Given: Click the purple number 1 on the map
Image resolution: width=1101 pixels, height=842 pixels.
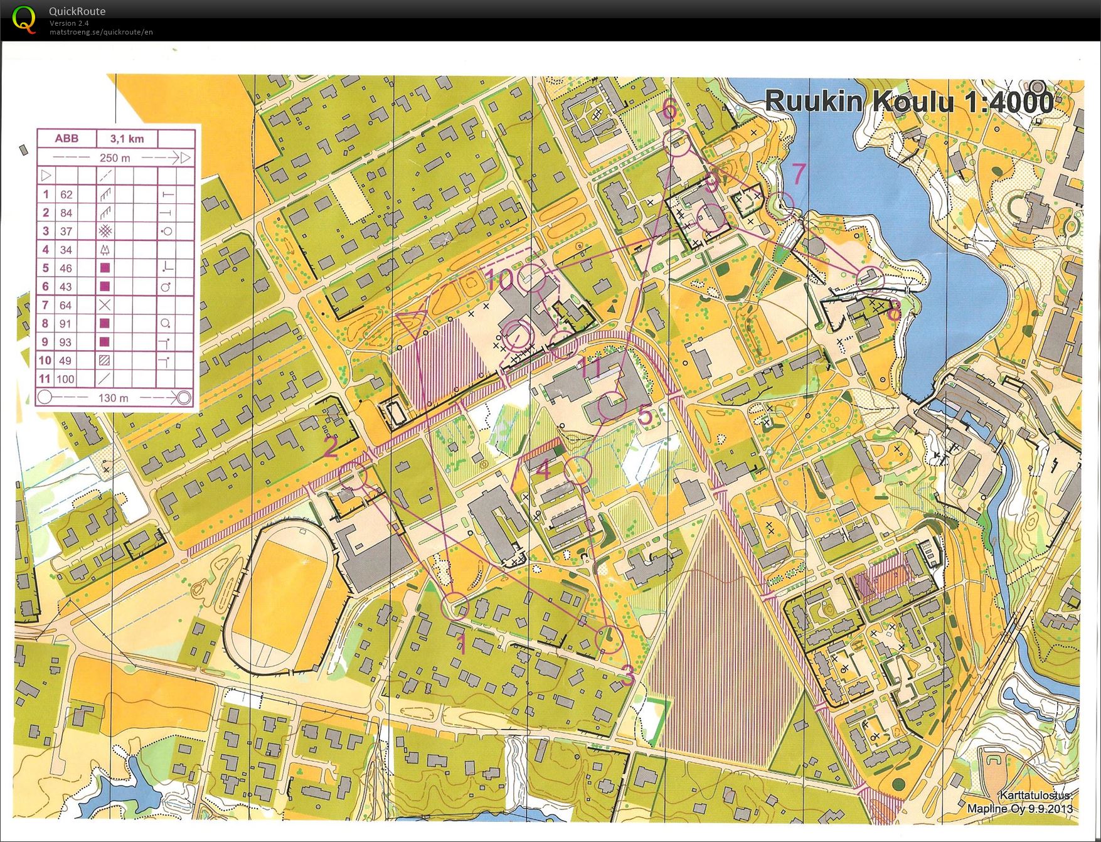Looking at the screenshot, I should [463, 645].
